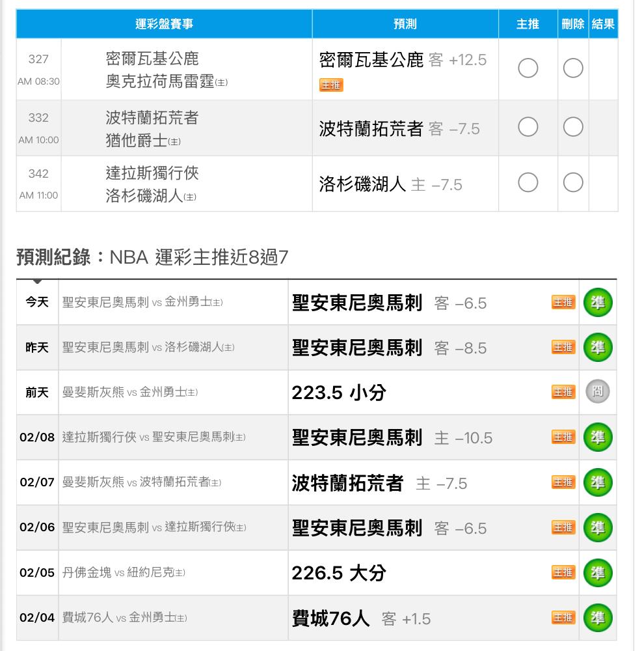Select 主推 radio for game 327 公鹿
The image size is (642, 651).
[x=528, y=68]
